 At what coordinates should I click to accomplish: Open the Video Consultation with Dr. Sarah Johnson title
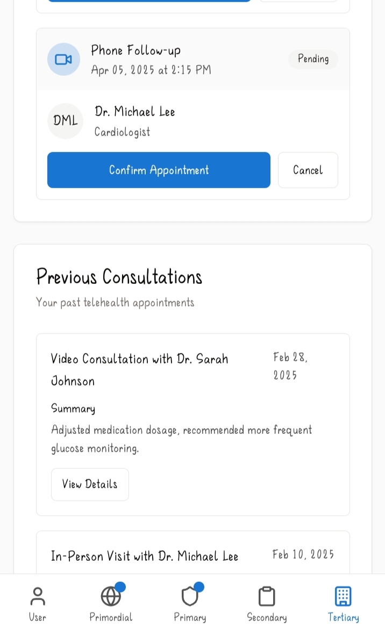click(x=139, y=370)
